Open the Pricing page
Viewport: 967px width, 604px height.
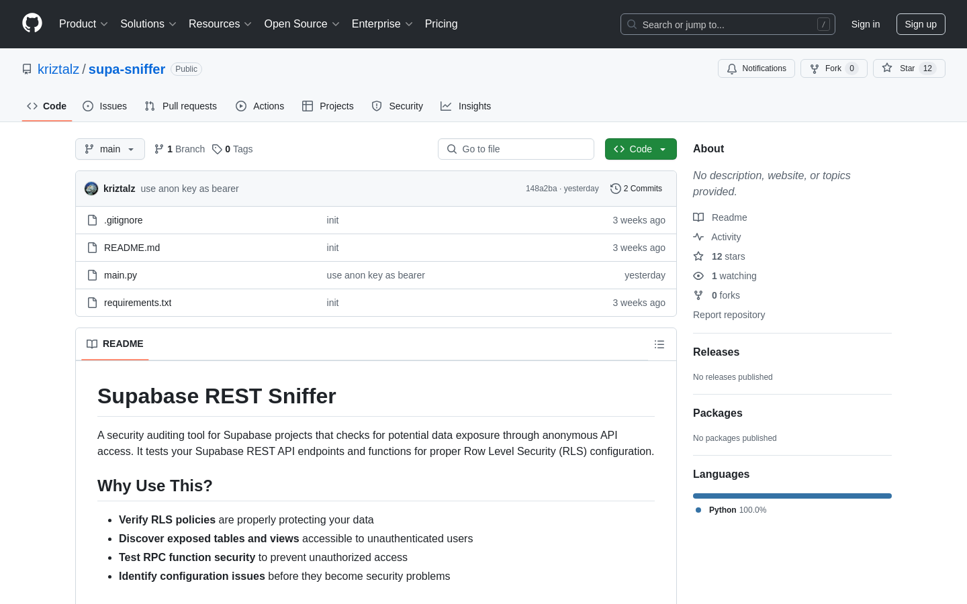tap(441, 23)
